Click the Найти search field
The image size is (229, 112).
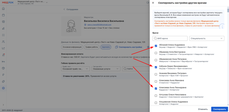[136, 69]
